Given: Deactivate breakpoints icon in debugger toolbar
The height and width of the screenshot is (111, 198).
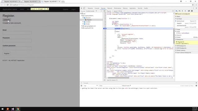Looking at the screenshot, I should (x=189, y=11).
